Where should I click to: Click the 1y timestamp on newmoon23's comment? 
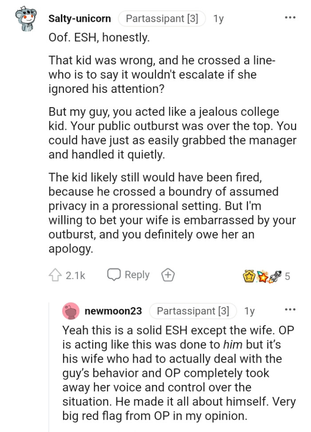click(250, 311)
